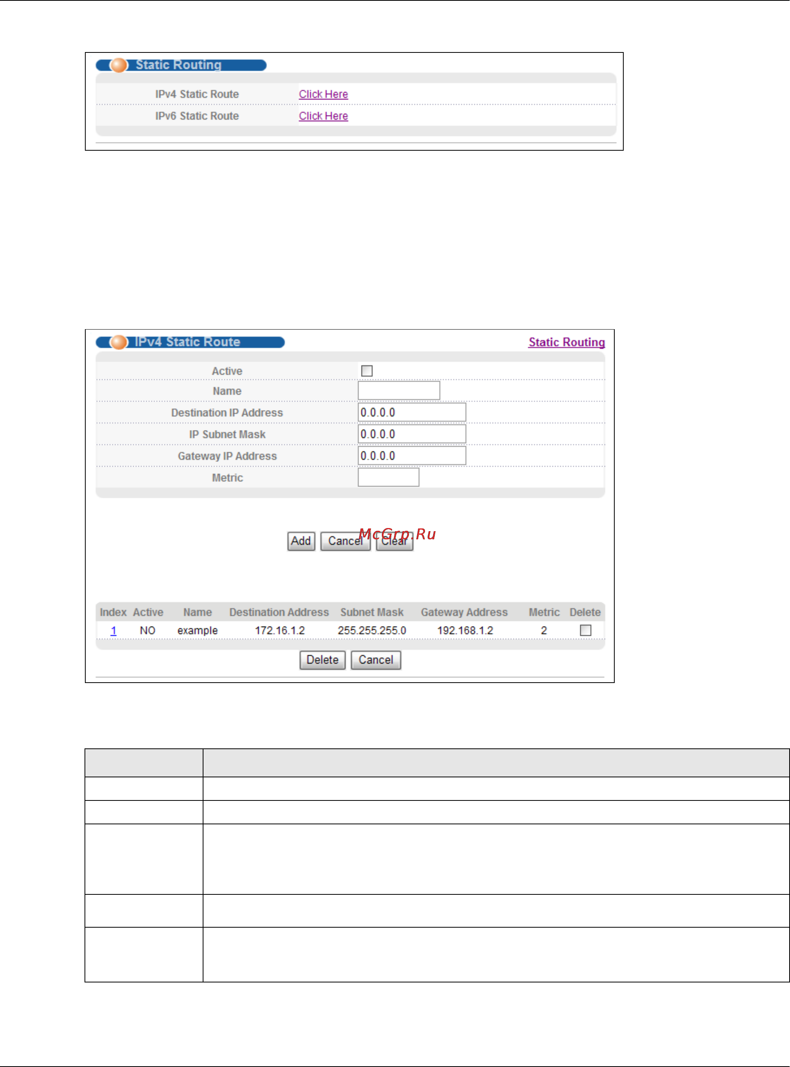Select the NO value in the Active column
This screenshot has height=1067, width=790.
pyautogui.click(x=147, y=630)
